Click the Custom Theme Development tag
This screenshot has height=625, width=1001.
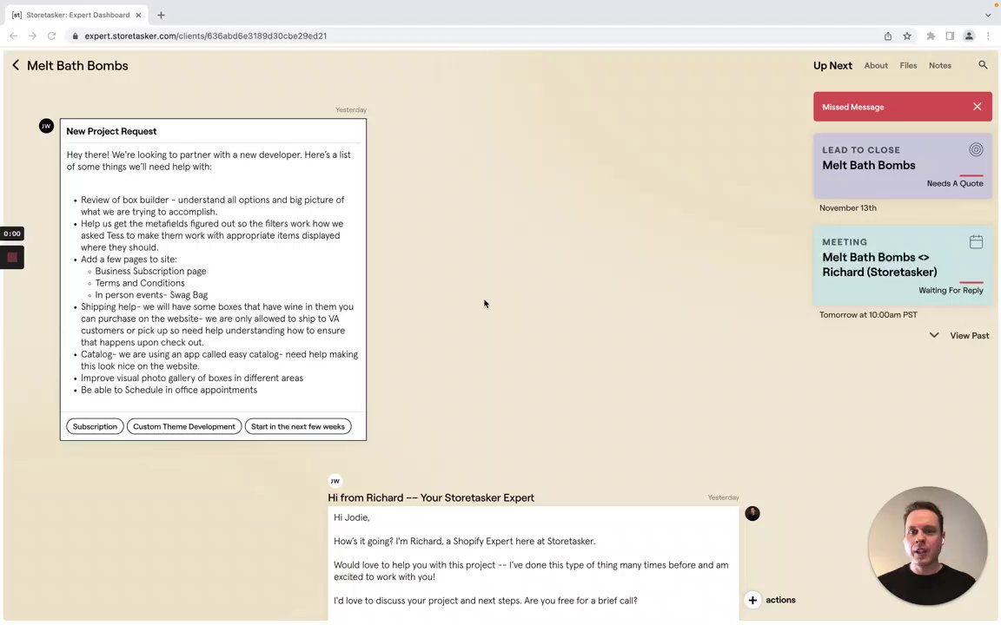184,427
